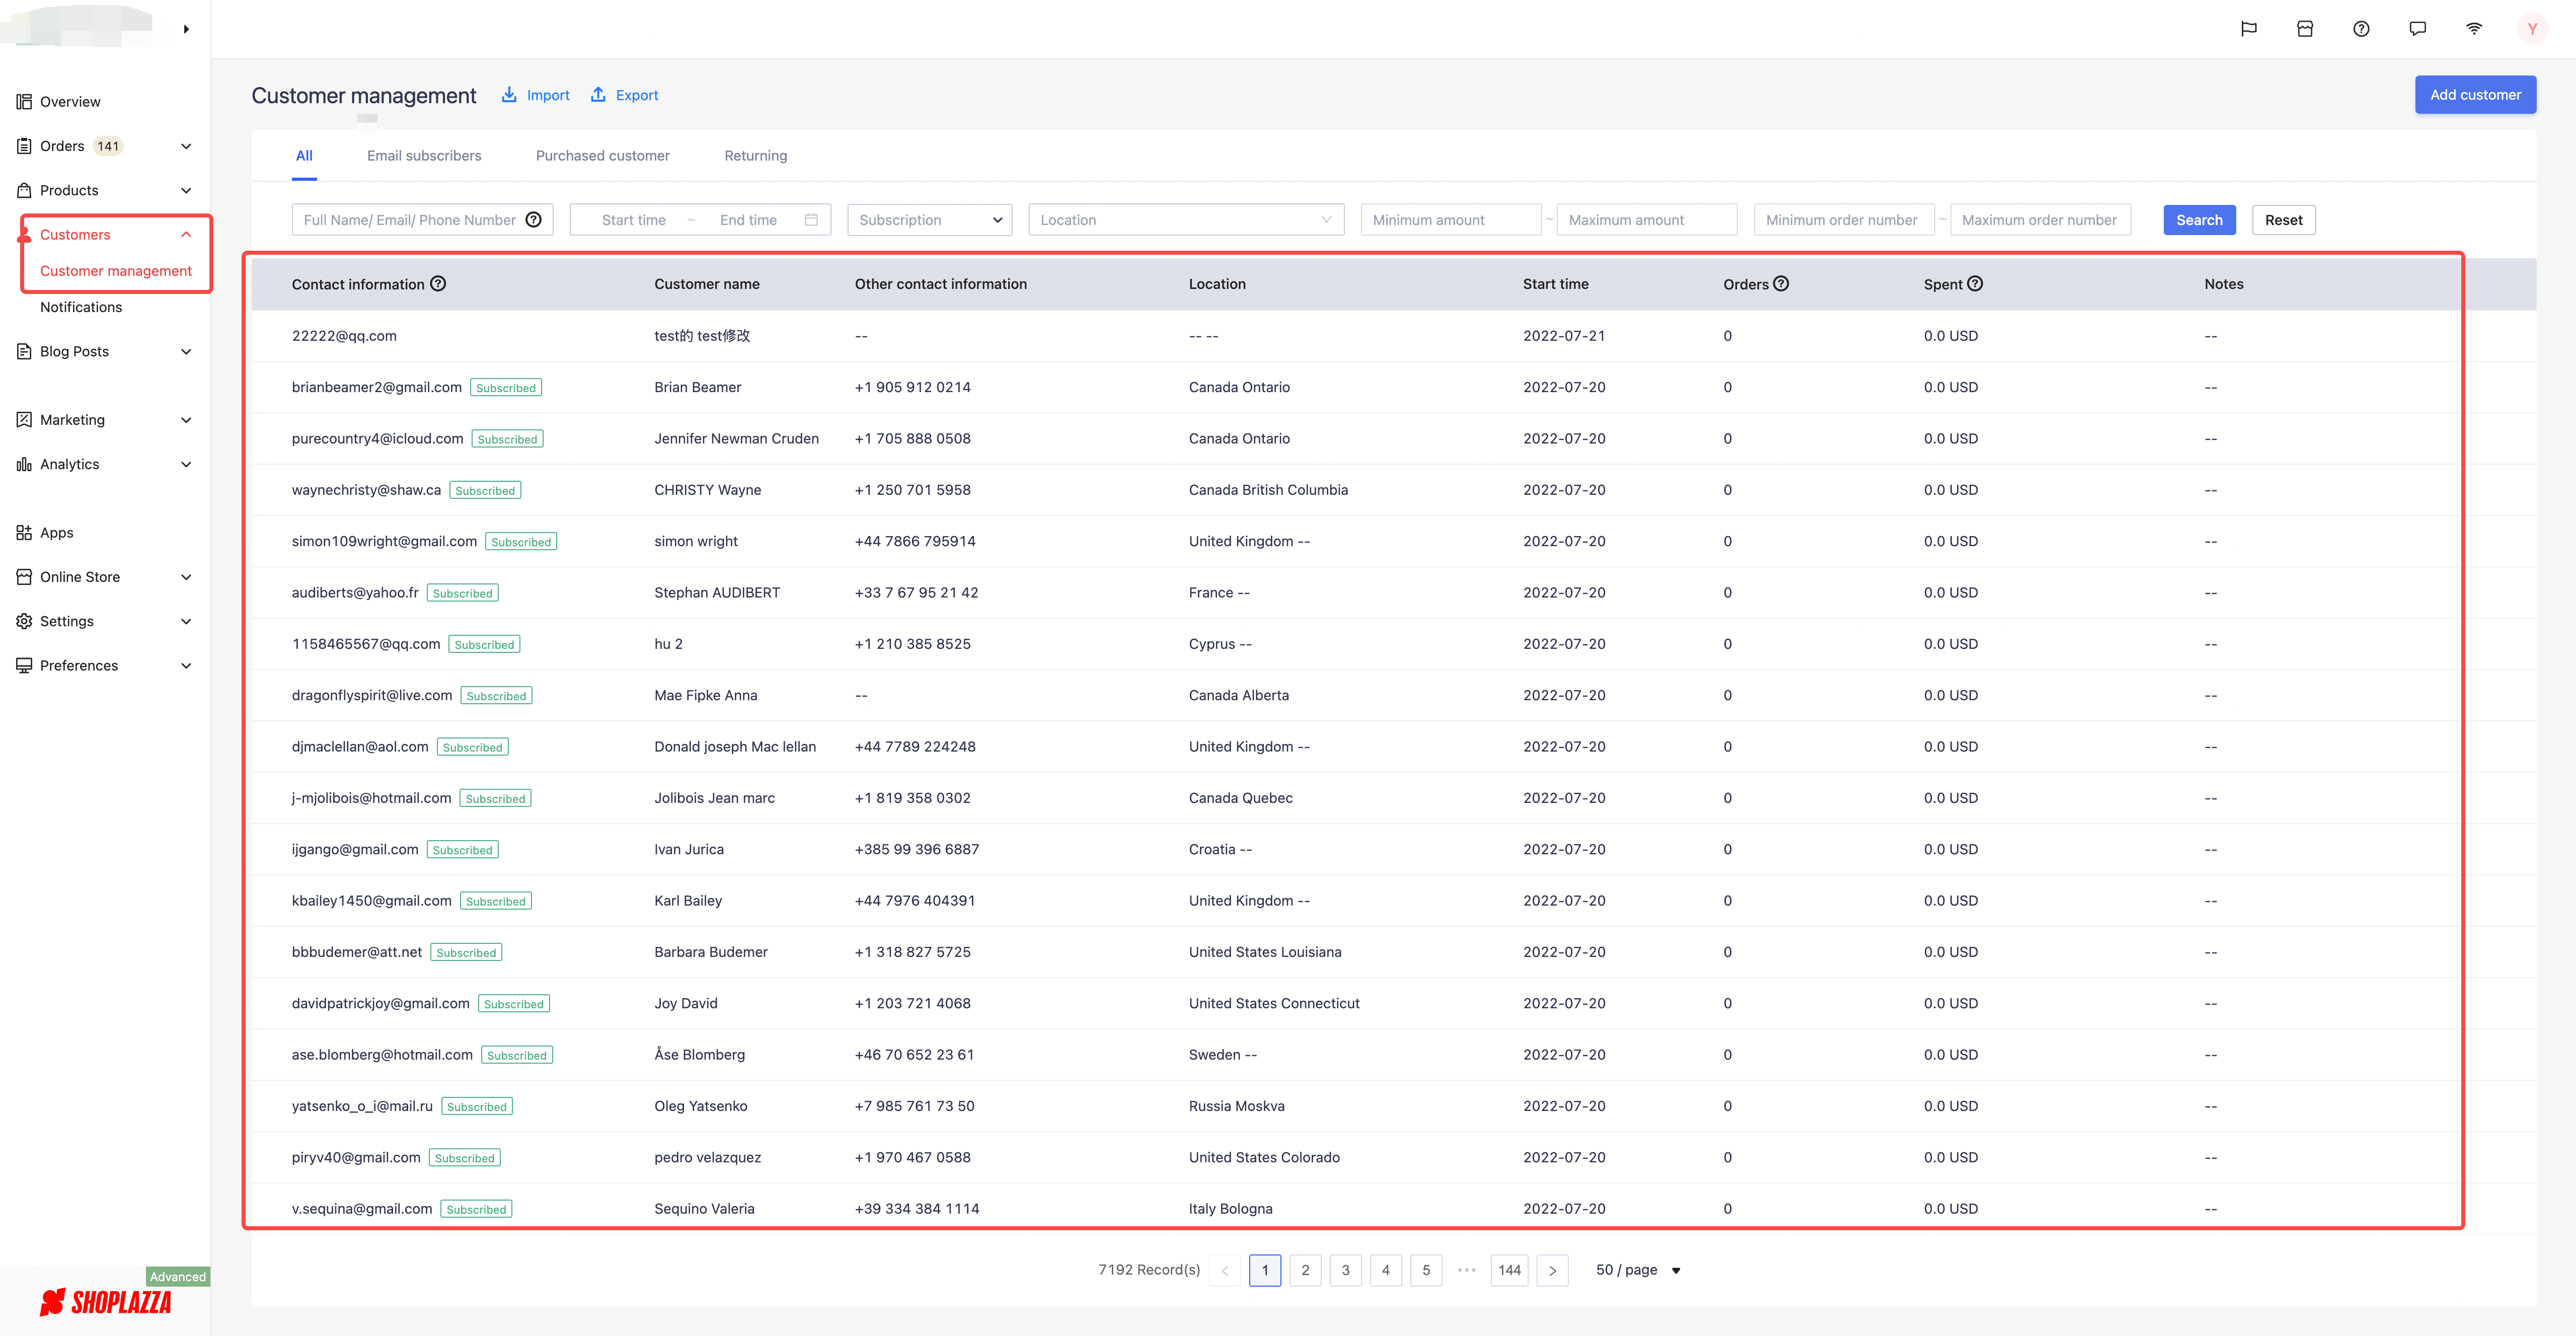Go to page 5
This screenshot has width=2576, height=1336.
[x=1426, y=1270]
